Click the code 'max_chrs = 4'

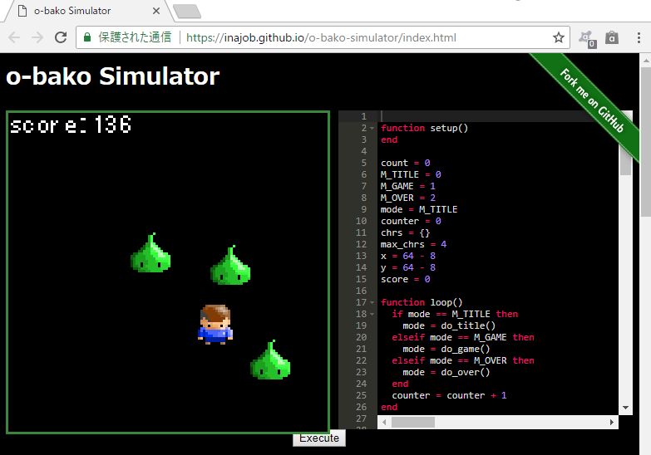(414, 244)
